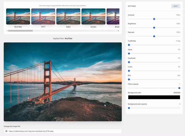Click the instruction text above filter thumbnails
The height and width of the screenshot is (136, 185).
63,6
